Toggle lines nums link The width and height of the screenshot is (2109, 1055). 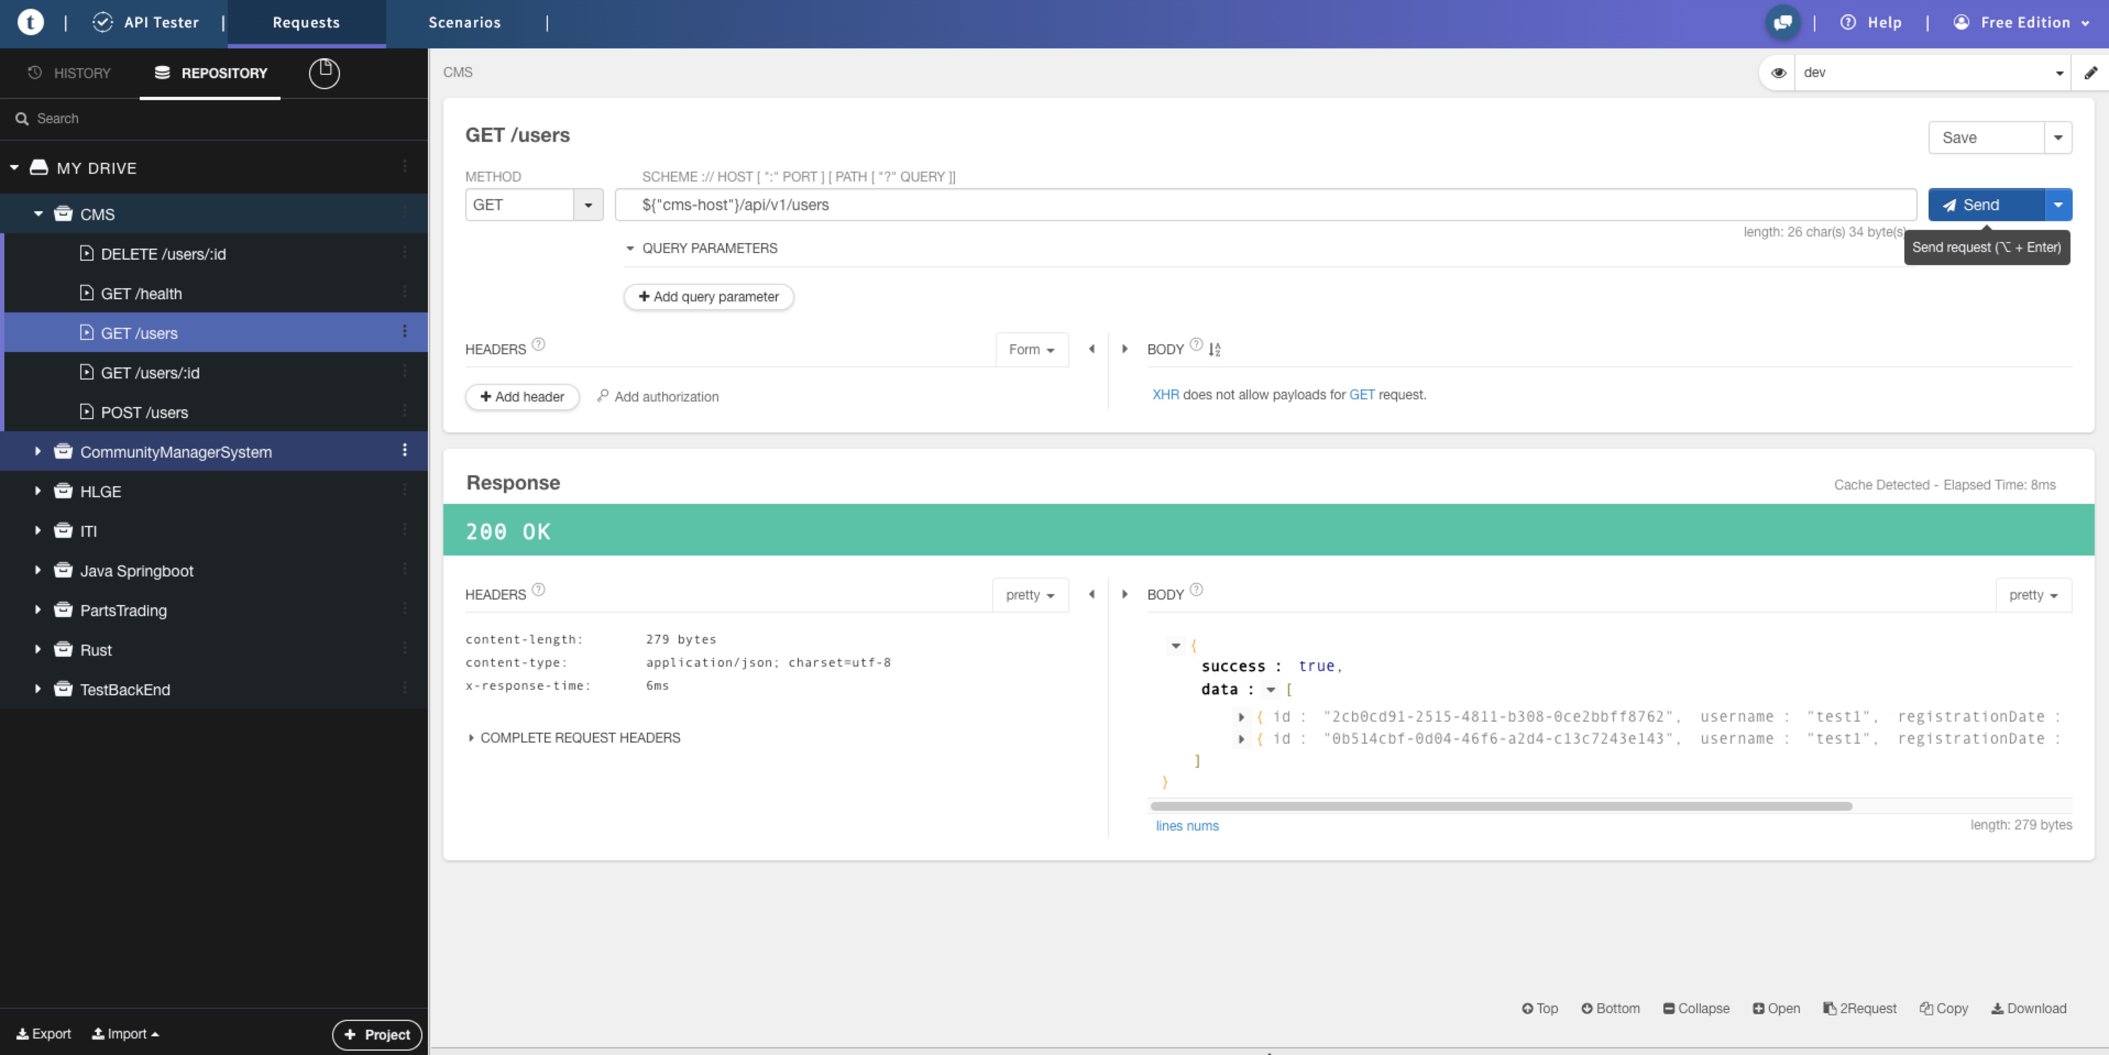click(x=1187, y=826)
